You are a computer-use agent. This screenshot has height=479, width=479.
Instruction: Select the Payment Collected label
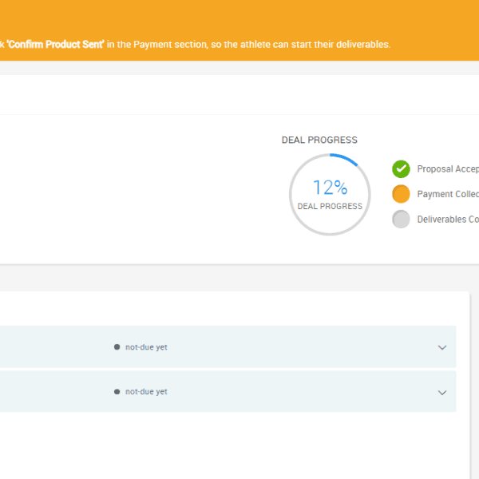pyautogui.click(x=447, y=194)
